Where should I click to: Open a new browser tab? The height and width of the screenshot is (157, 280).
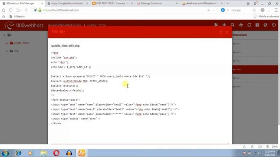(x=227, y=3)
